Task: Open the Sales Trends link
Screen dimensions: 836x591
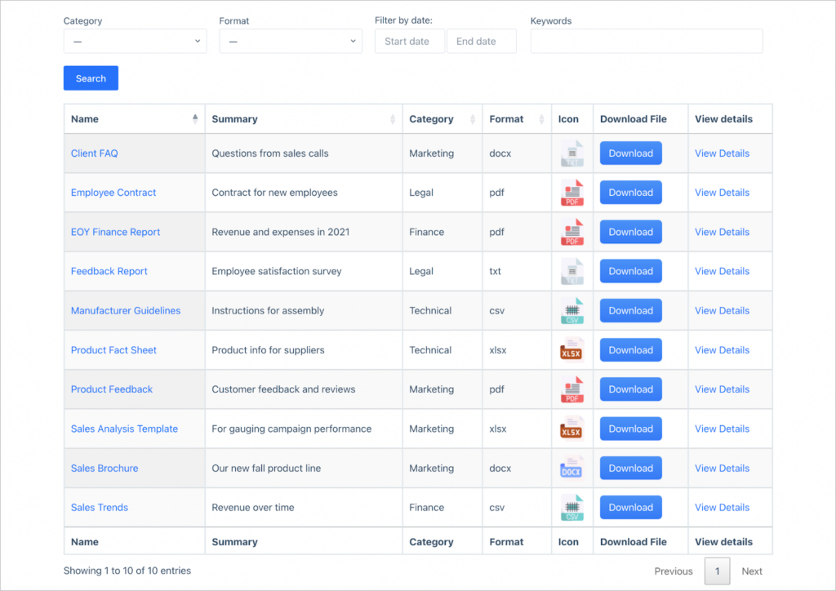Action: pos(99,508)
